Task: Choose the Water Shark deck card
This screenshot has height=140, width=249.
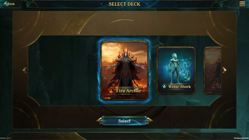Action: (x=176, y=70)
